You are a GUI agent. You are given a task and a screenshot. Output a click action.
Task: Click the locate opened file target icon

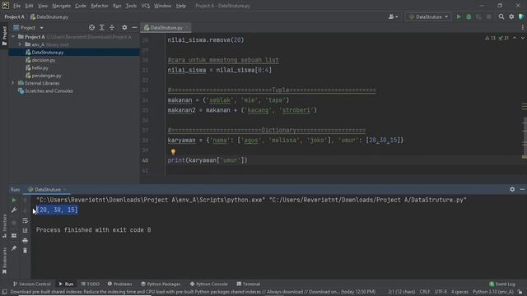(x=91, y=27)
